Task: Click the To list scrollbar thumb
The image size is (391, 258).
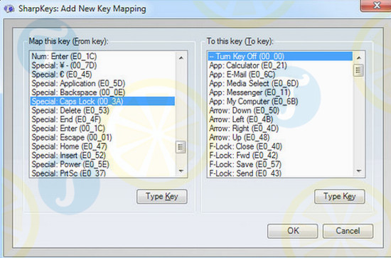Action: pyautogui.click(x=358, y=70)
